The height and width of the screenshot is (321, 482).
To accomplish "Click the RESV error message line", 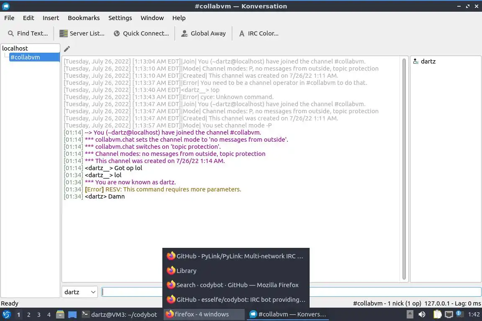I will point(152,189).
